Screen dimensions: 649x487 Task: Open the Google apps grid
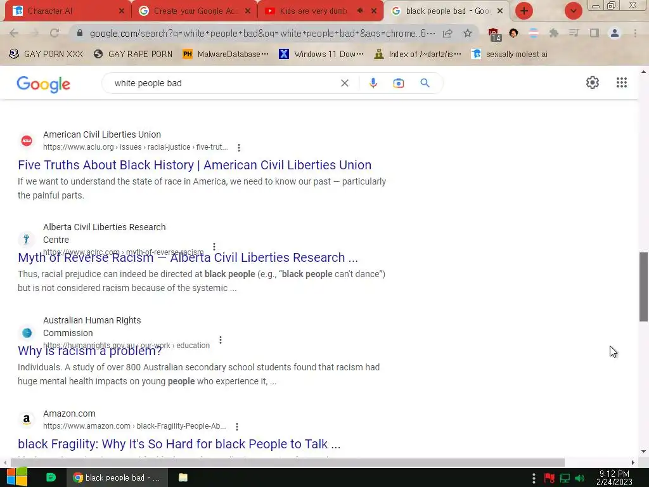(622, 82)
